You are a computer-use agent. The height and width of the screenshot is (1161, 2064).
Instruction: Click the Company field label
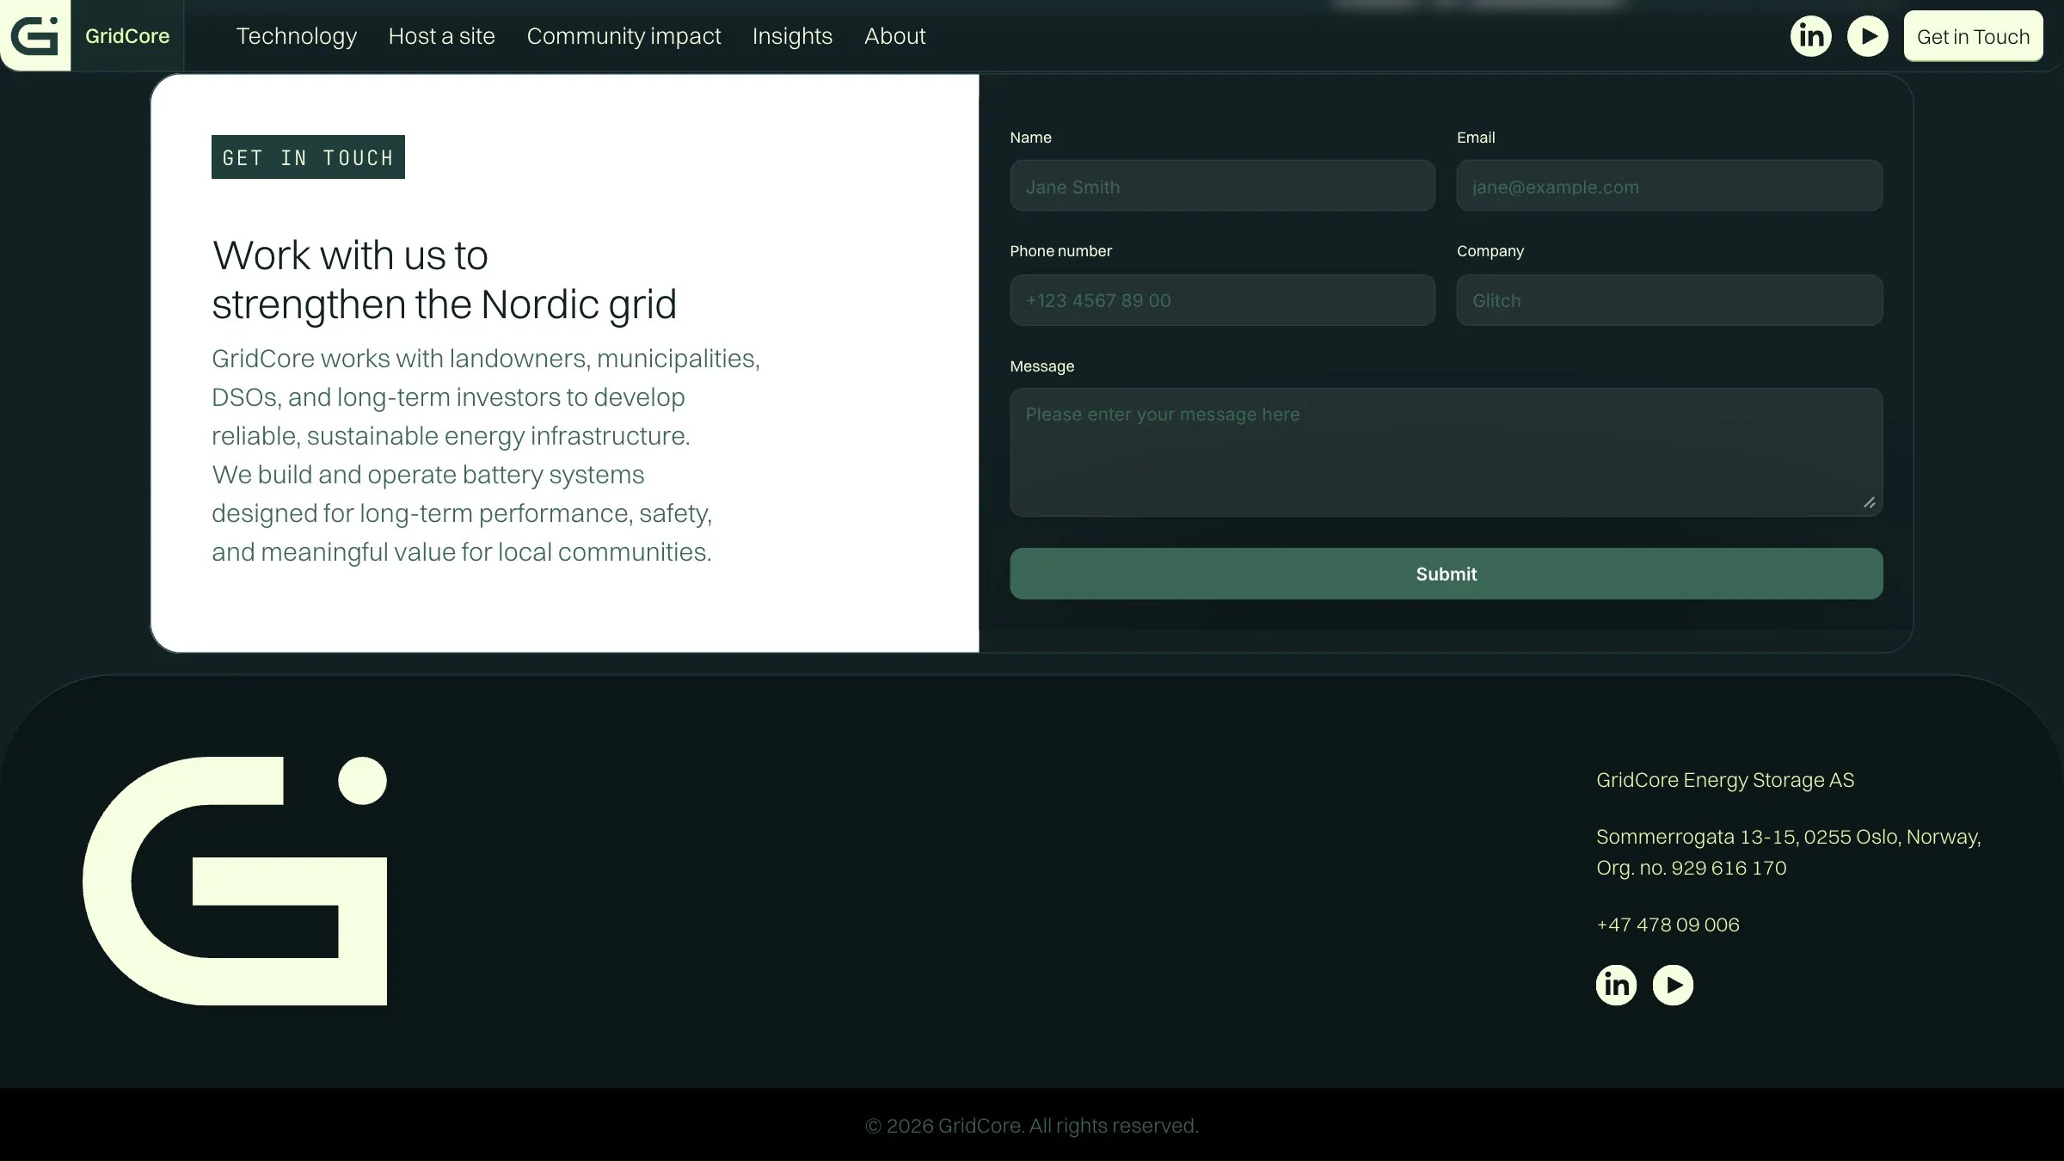pos(1490,251)
